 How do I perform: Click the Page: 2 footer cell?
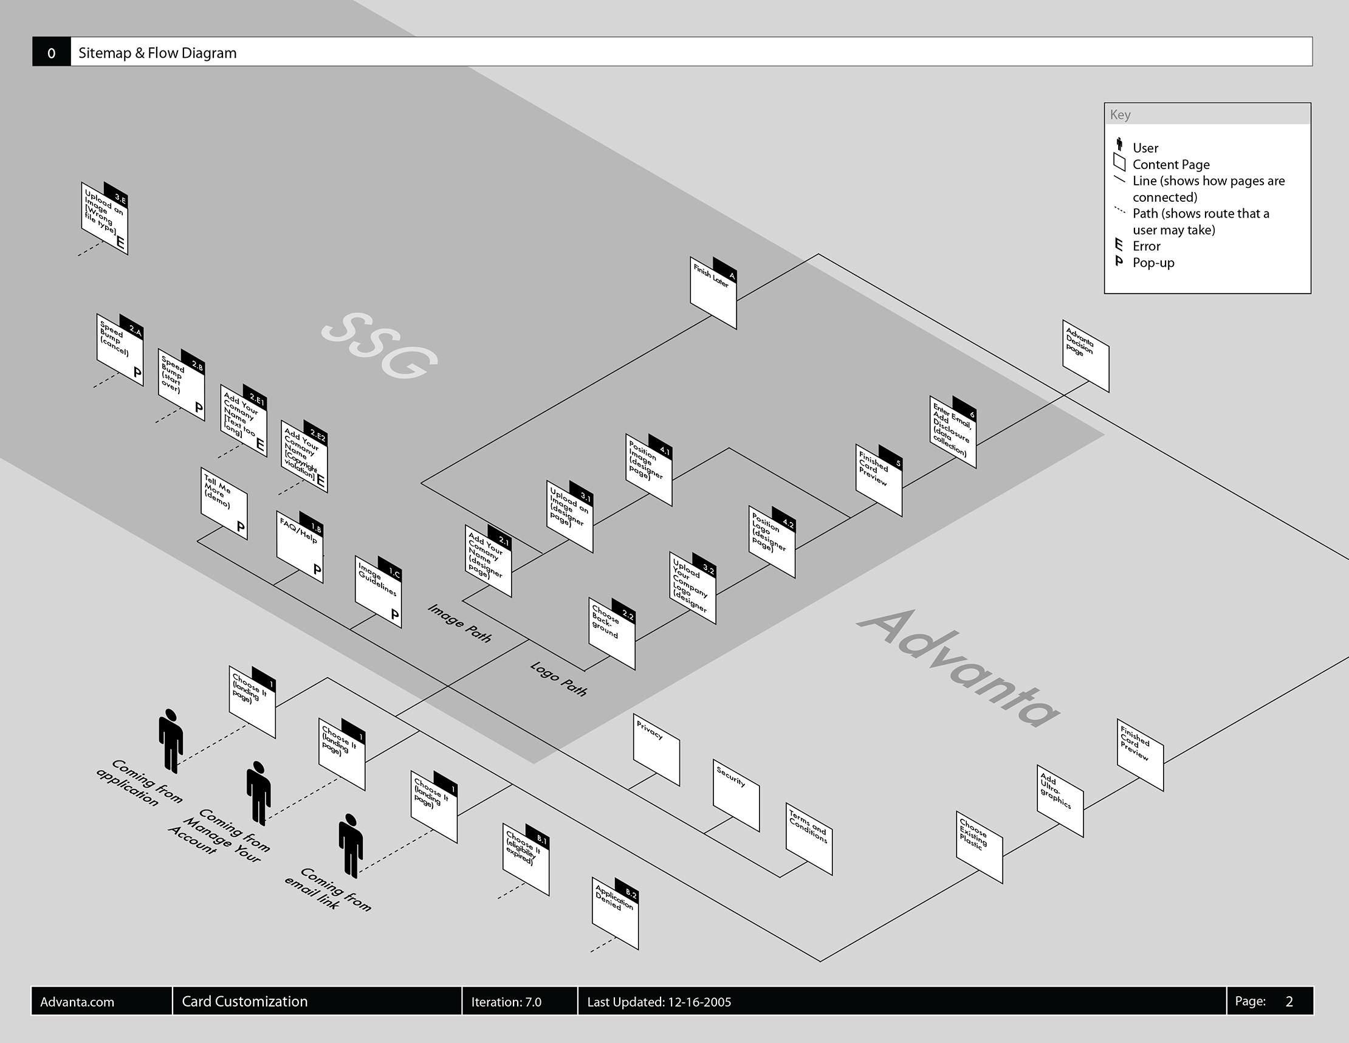click(1269, 1002)
